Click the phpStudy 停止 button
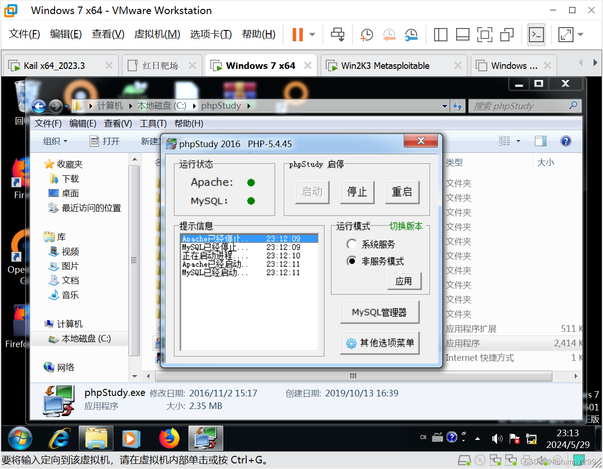 (357, 192)
